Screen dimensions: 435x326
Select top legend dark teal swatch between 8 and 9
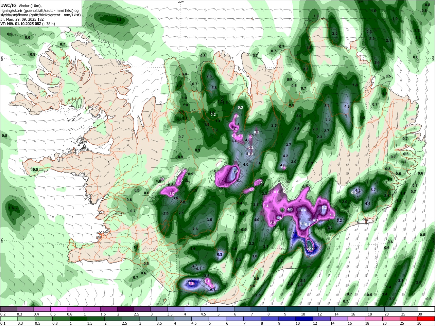276,309
